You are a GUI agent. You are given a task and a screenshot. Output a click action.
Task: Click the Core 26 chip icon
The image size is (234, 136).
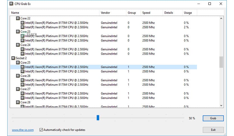click(18, 76)
